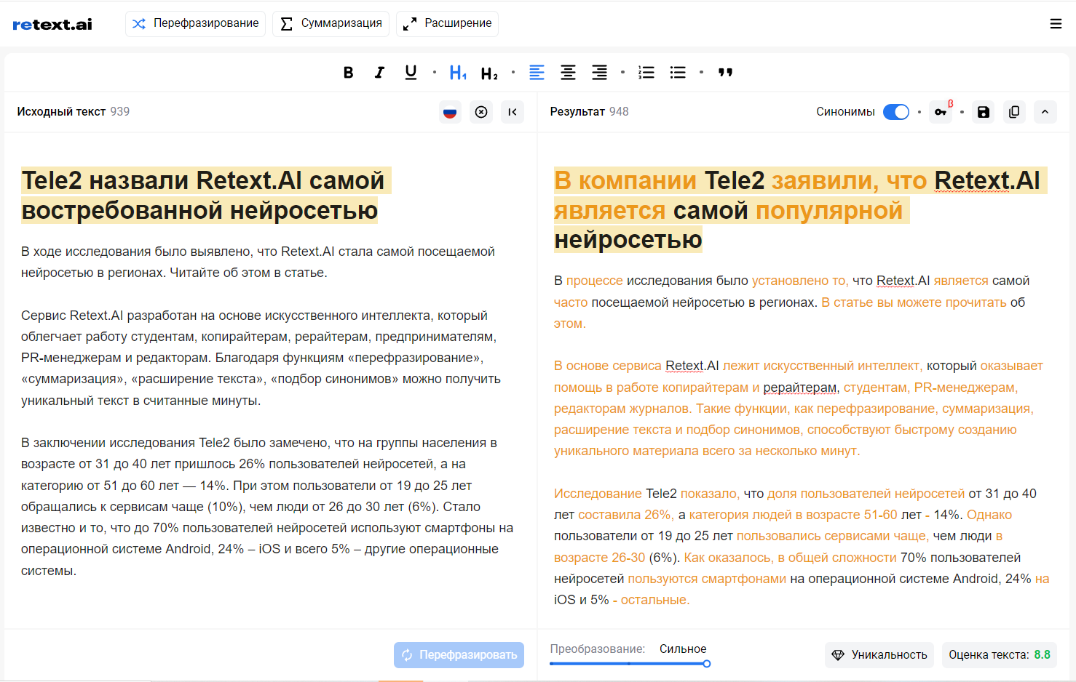Insert a numbered list
This screenshot has height=682, width=1076.
pos(646,73)
